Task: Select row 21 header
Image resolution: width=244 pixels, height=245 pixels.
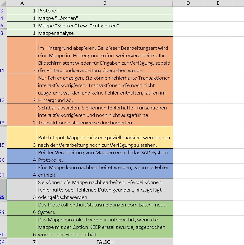Action: pyautogui.click(x=3, y=171)
